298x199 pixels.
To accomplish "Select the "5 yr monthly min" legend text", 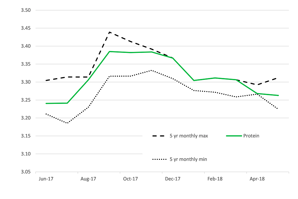I will coord(188,159).
